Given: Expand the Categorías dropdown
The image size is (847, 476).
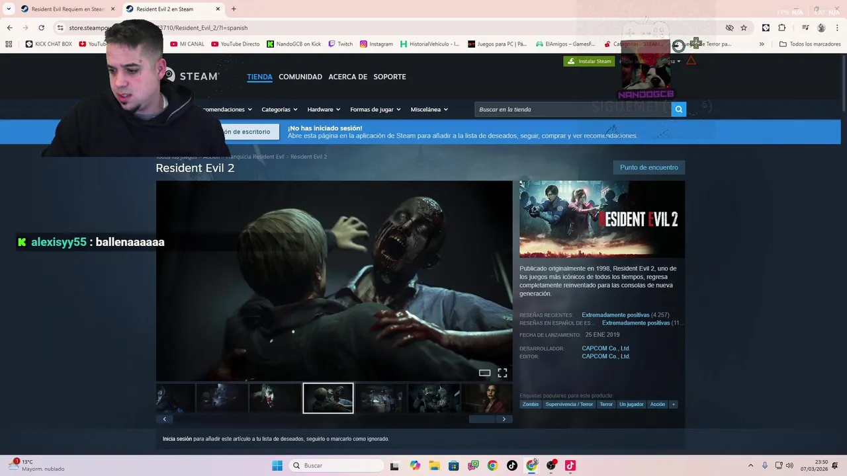Looking at the screenshot, I should tap(279, 110).
